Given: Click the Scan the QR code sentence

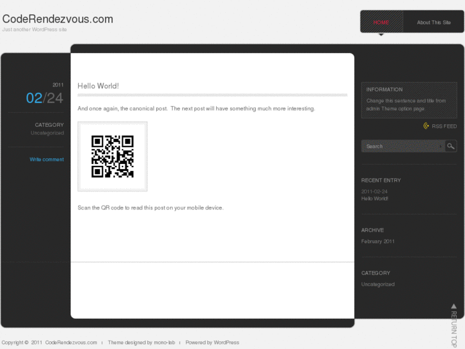Looking at the screenshot, I should (151, 207).
